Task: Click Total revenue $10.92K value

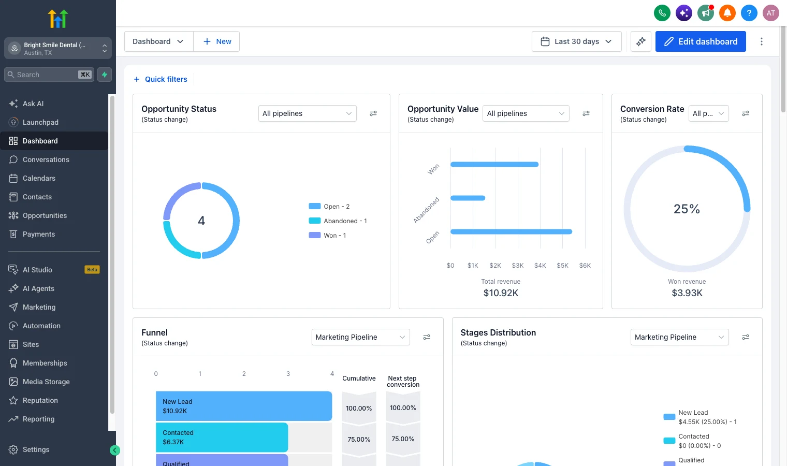Action: point(501,293)
